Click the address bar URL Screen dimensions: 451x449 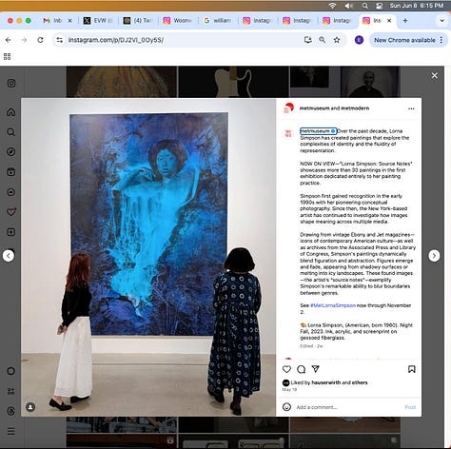[116, 40]
